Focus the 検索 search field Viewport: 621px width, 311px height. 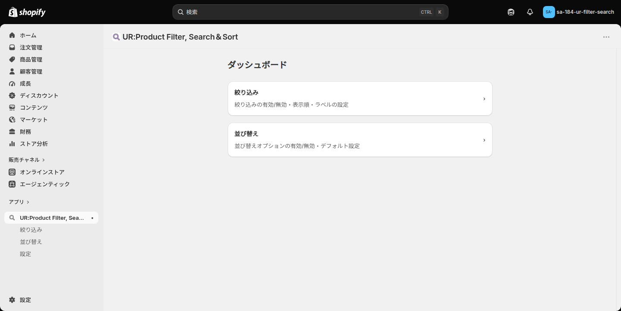click(310, 12)
